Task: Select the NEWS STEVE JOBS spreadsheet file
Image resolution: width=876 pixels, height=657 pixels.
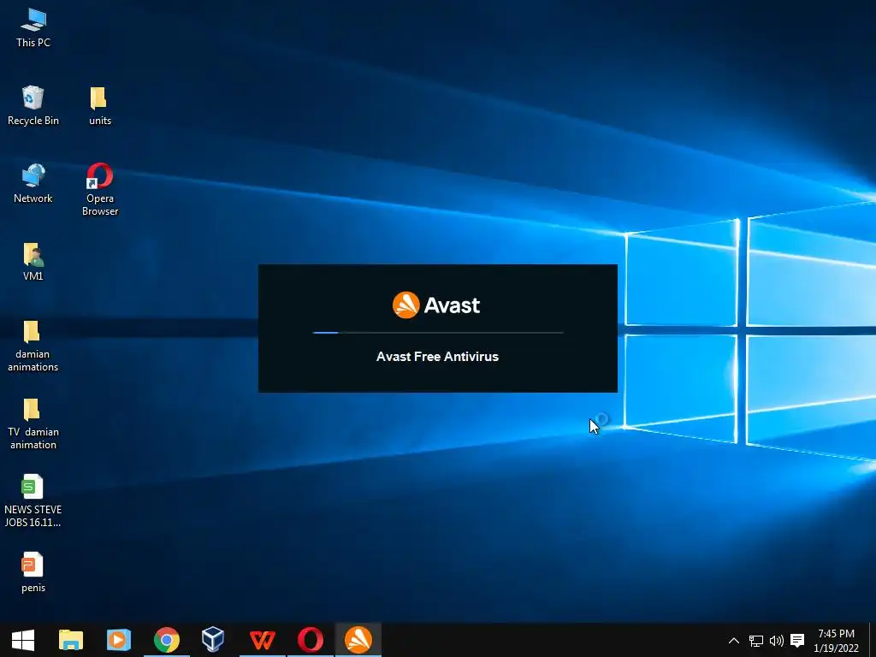Action: pyautogui.click(x=33, y=501)
